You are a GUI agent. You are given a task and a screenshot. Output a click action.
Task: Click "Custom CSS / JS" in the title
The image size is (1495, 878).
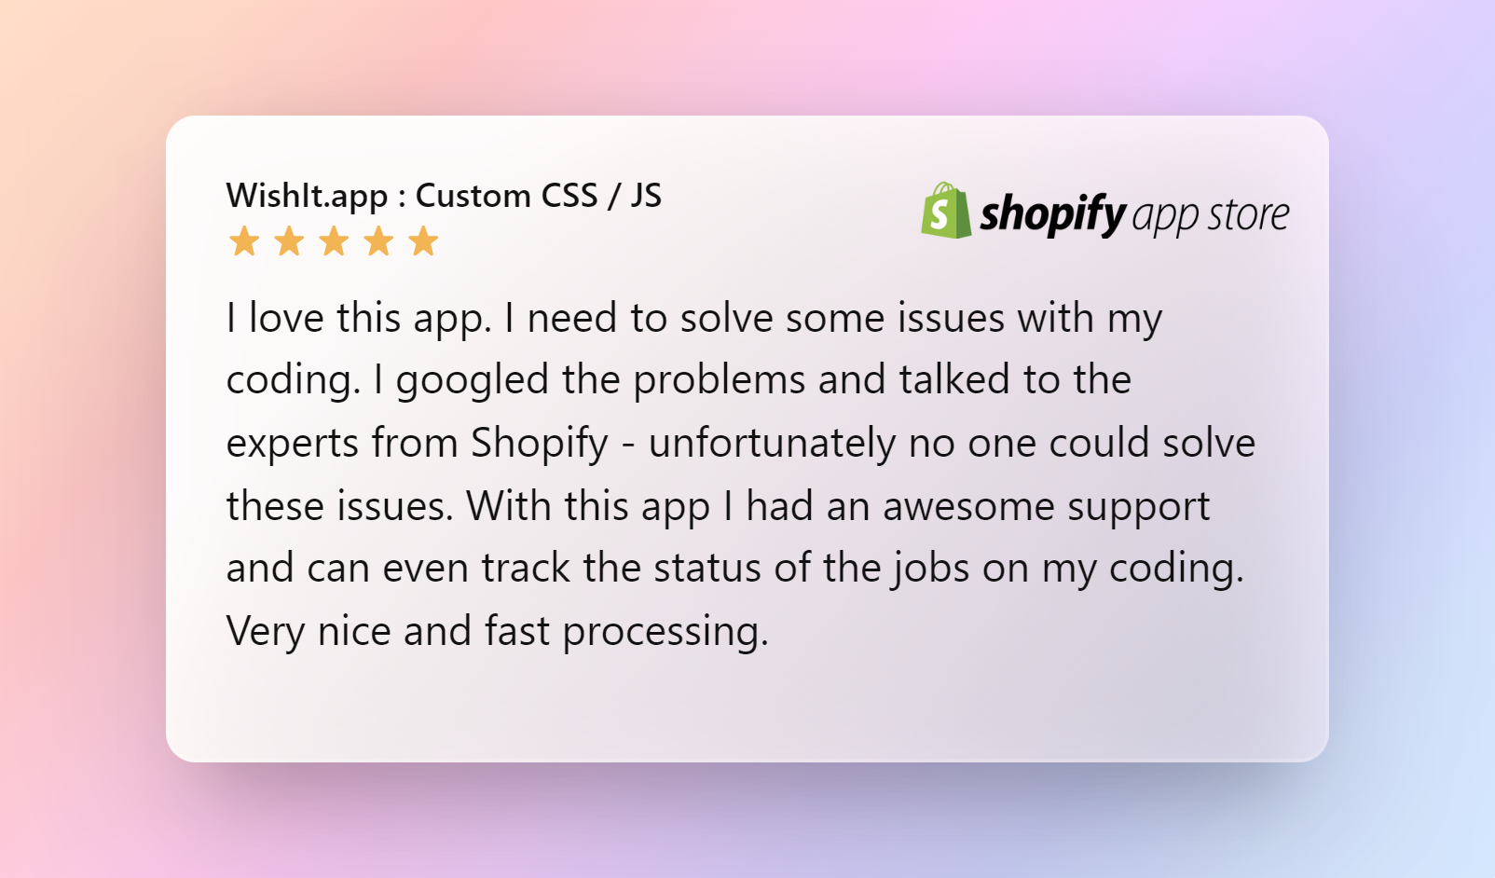(x=539, y=196)
